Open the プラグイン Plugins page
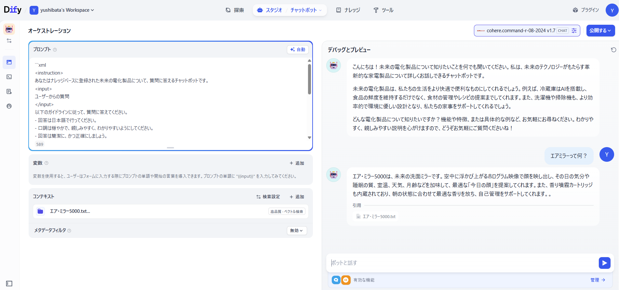 (586, 10)
